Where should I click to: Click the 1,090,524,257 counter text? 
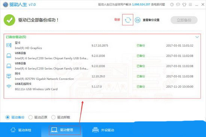click(x=141, y=4)
